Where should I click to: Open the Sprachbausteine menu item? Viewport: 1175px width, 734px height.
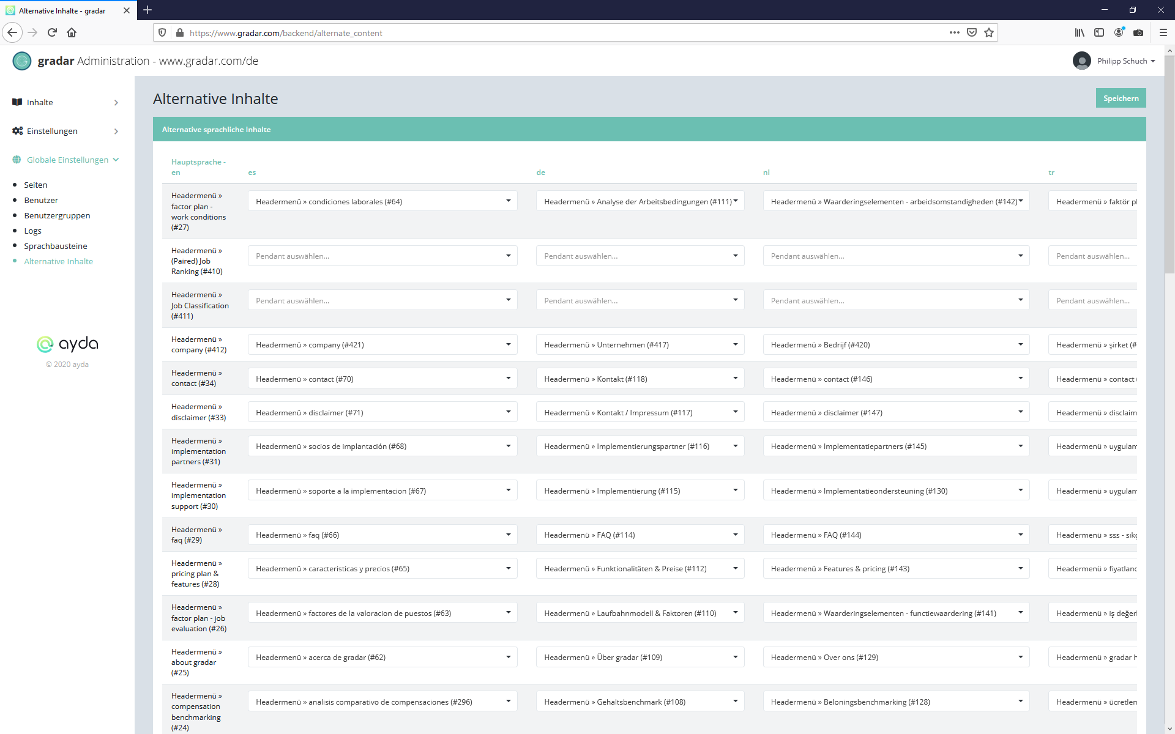click(56, 246)
